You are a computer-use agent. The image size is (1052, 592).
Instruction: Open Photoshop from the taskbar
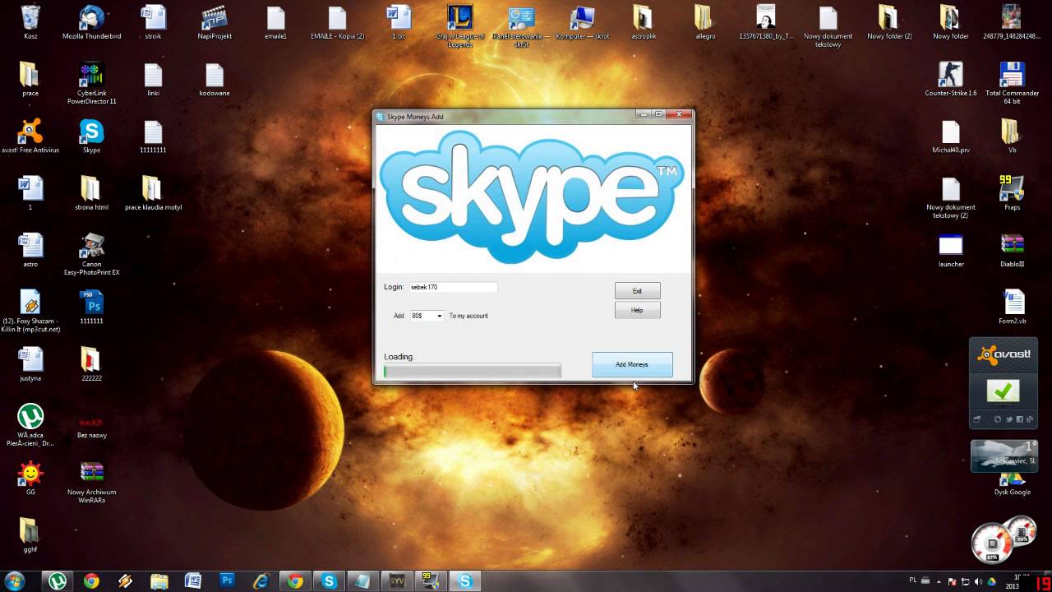(x=227, y=581)
